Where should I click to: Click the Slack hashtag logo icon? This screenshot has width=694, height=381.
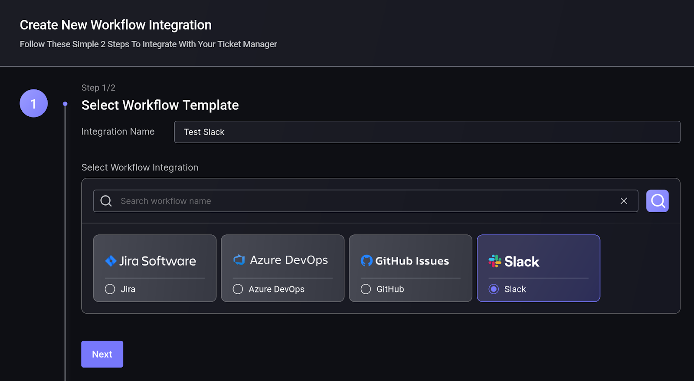[x=494, y=261]
